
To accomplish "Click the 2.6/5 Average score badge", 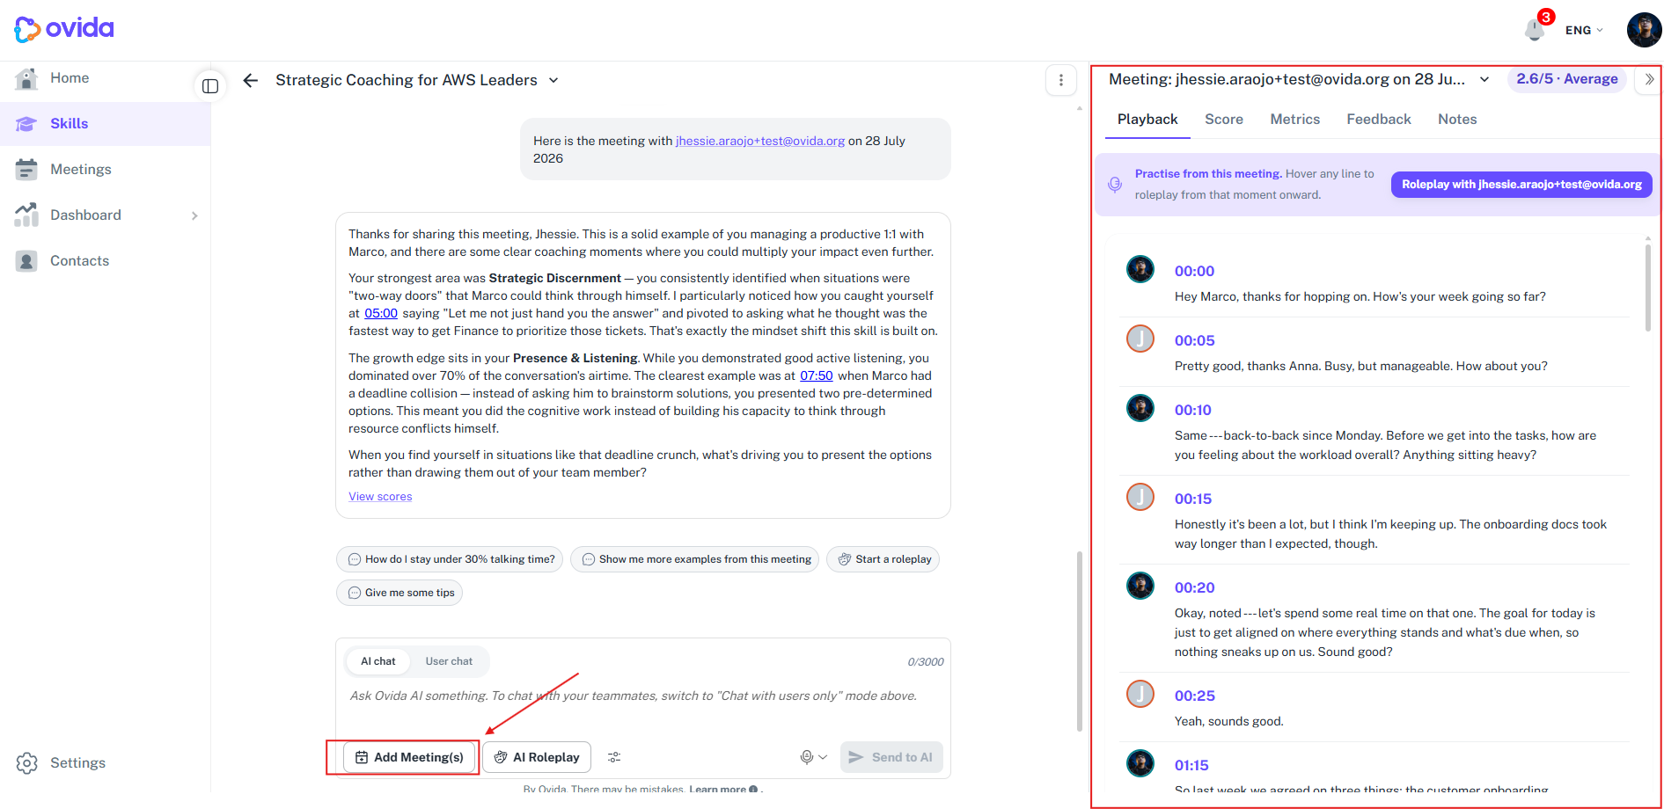I will (1566, 79).
